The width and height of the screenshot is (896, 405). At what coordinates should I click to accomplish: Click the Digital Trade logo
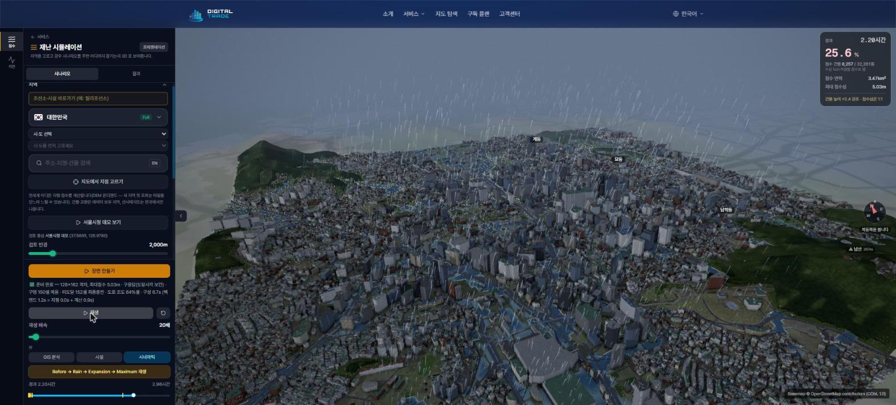coord(211,14)
